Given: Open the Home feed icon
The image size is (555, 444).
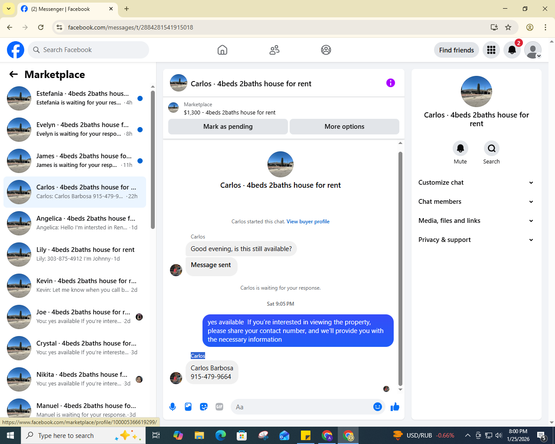Looking at the screenshot, I should [x=222, y=50].
